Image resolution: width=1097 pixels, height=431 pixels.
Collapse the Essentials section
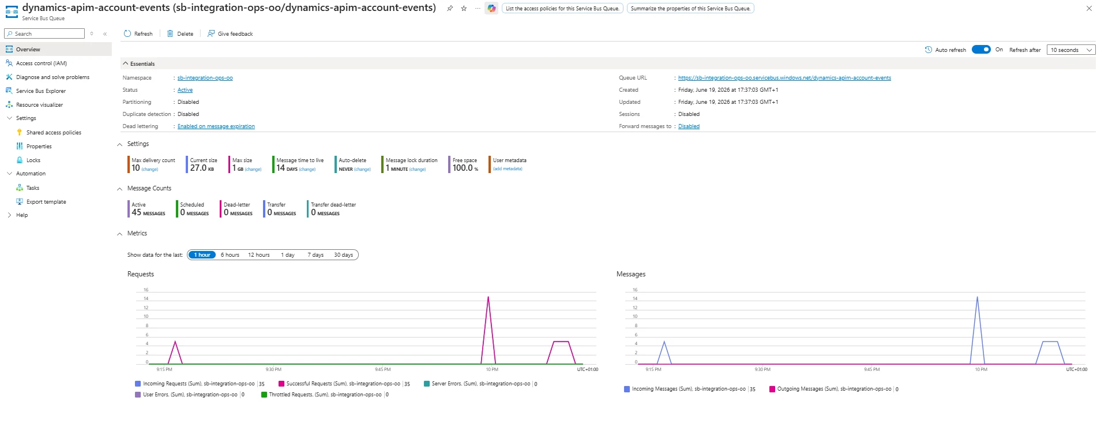tap(126, 63)
